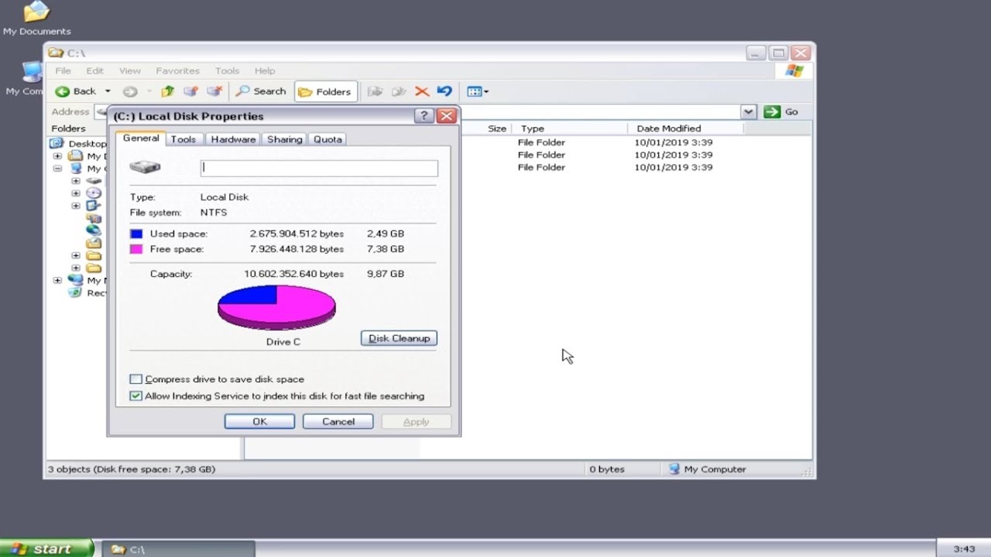Click the Windows Start button
991x557 pixels.
pyautogui.click(x=46, y=548)
